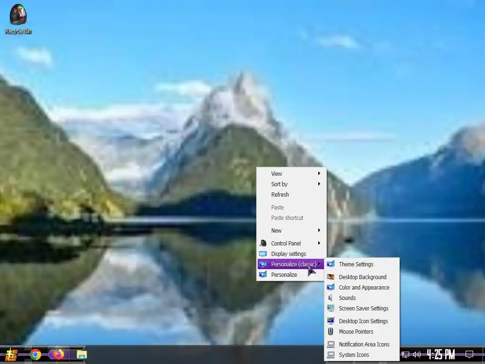Click the Mouse Pointers icon
This screenshot has width=485, height=364.
tap(331, 331)
